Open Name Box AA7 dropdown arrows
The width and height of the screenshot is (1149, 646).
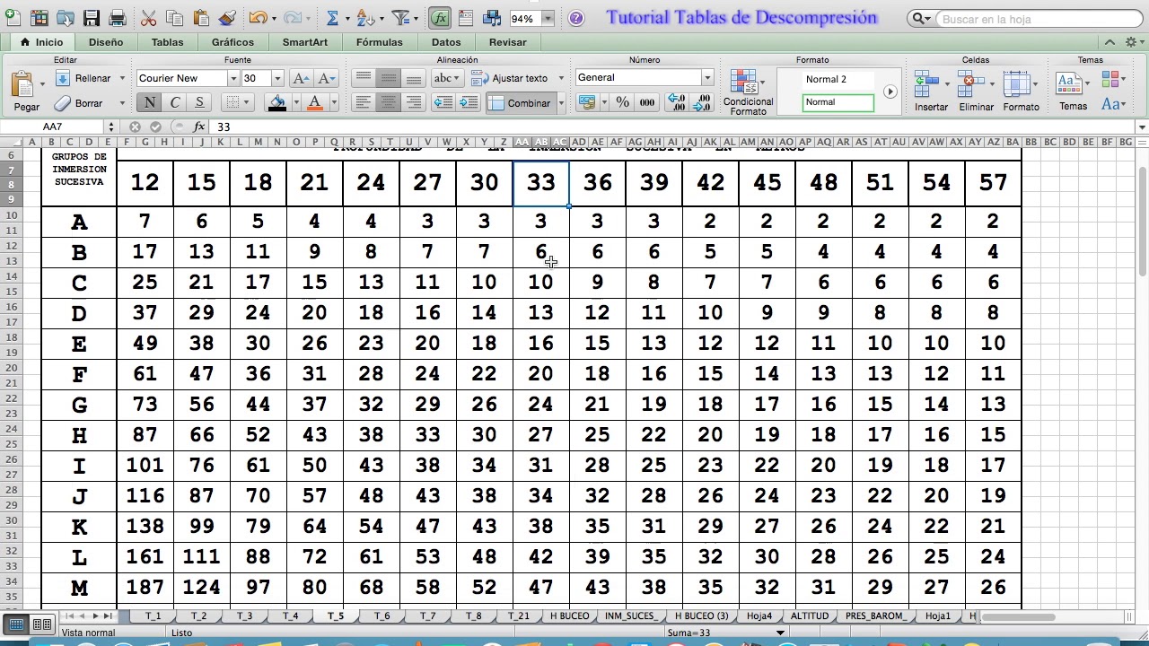point(111,127)
